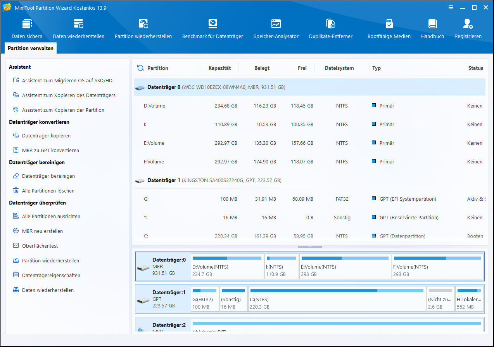Click I:(NTFS) block in disk map
This screenshot has width=494, height=347.
click(x=282, y=266)
